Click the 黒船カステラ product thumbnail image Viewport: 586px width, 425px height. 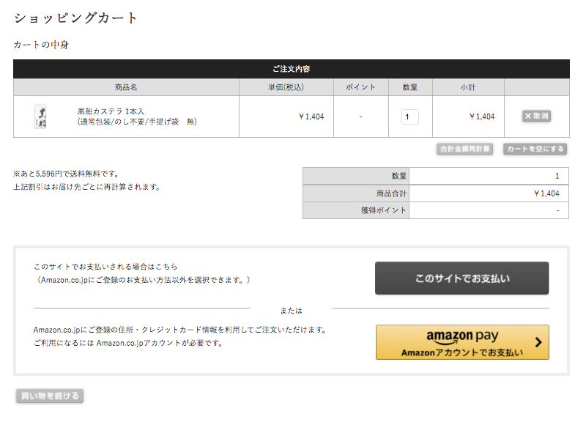40,117
